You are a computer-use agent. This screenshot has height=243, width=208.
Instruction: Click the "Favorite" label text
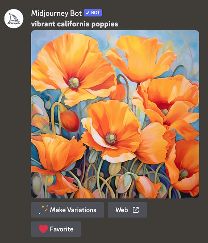62,229
